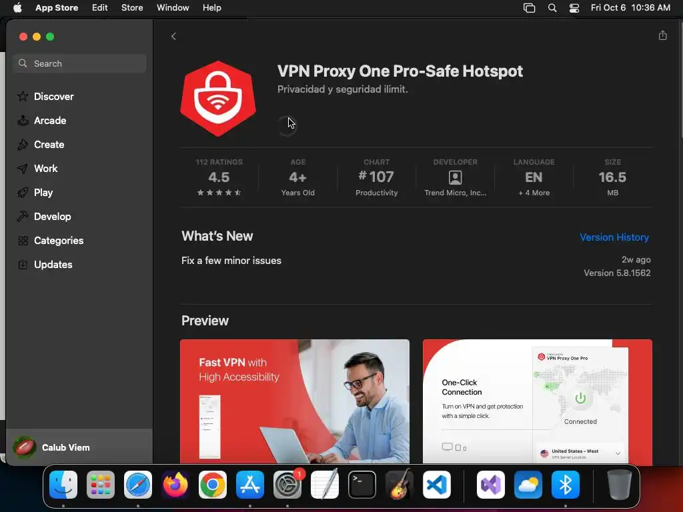The height and width of the screenshot is (512, 683).
Task: Open the Weather app from Dock
Action: pyautogui.click(x=528, y=485)
